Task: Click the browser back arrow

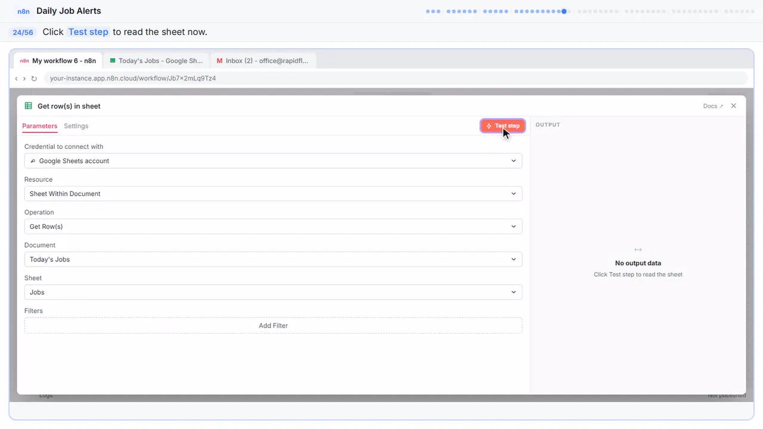Action: click(16, 78)
